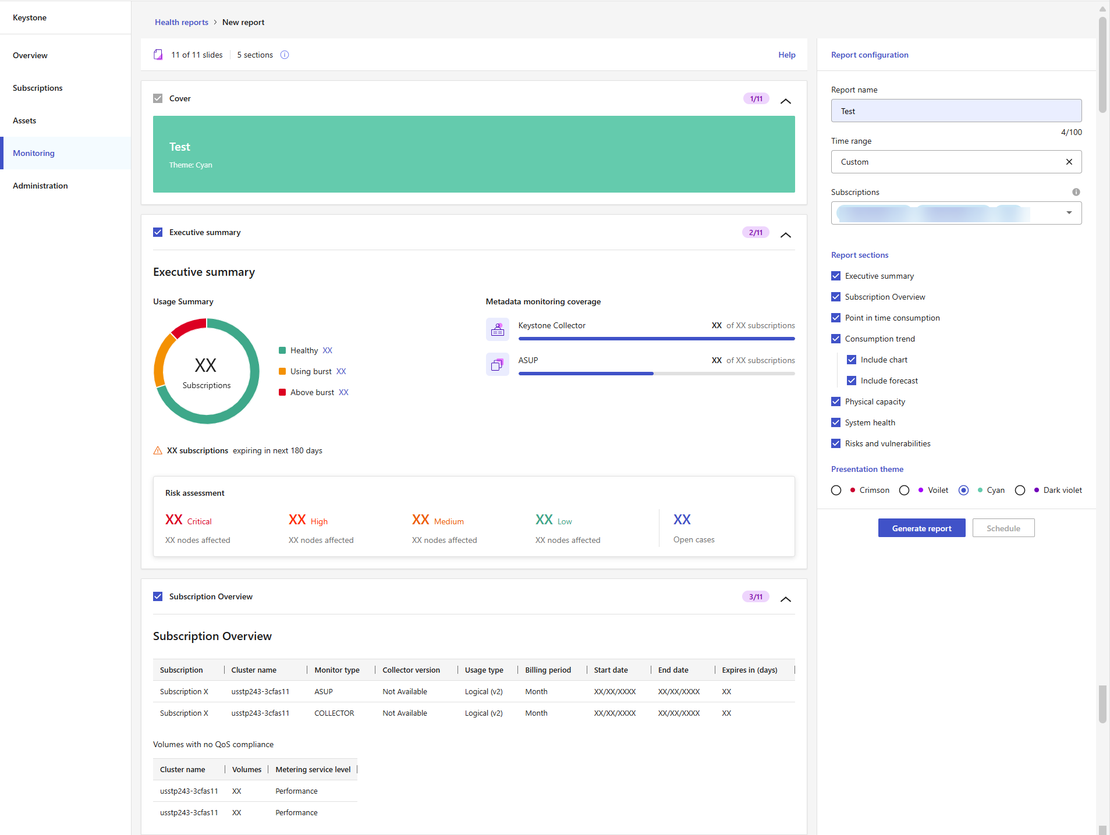Open the Help link
This screenshot has width=1110, height=835.
click(787, 55)
